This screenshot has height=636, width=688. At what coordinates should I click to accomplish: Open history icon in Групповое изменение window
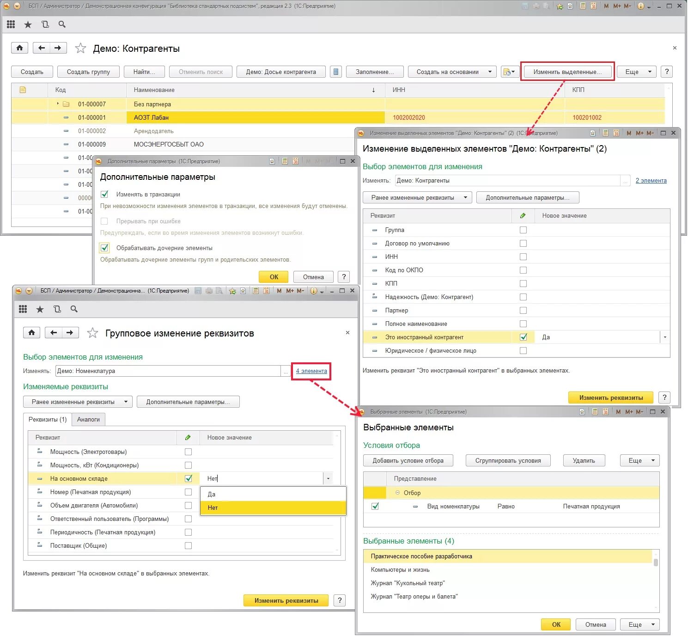click(57, 309)
